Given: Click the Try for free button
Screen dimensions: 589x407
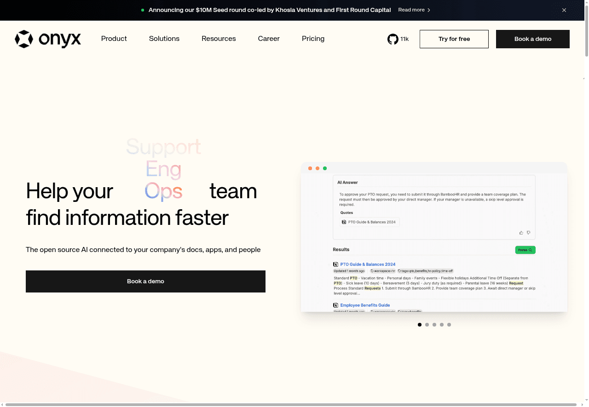Looking at the screenshot, I should point(454,39).
